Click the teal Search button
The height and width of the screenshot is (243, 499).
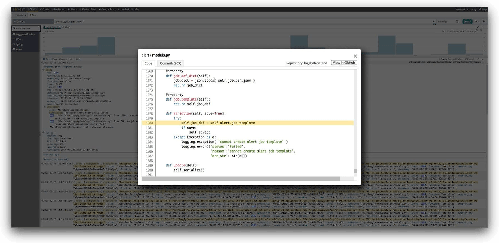[467, 21]
